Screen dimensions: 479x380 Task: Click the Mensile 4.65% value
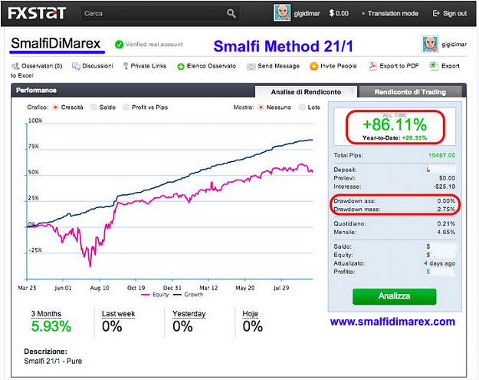(446, 232)
